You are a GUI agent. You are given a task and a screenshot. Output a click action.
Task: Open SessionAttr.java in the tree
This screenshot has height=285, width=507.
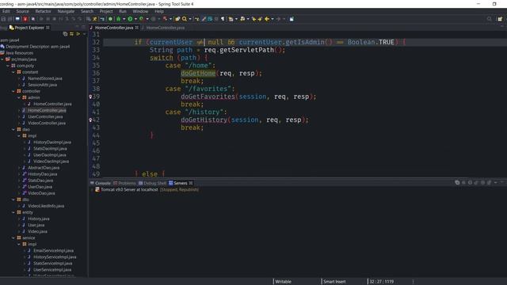(x=42, y=85)
